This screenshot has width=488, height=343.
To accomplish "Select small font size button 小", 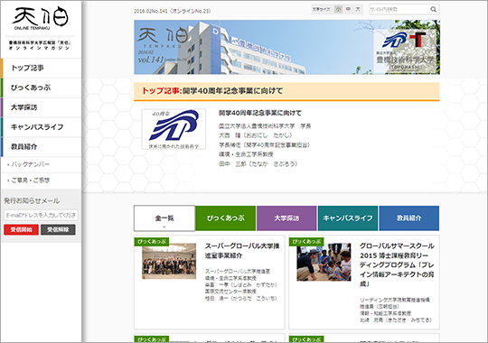I will point(338,9).
